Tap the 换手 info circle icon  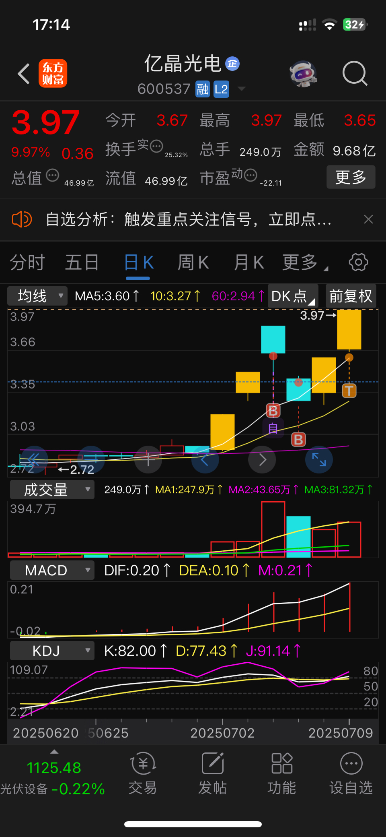pyautogui.click(x=156, y=145)
